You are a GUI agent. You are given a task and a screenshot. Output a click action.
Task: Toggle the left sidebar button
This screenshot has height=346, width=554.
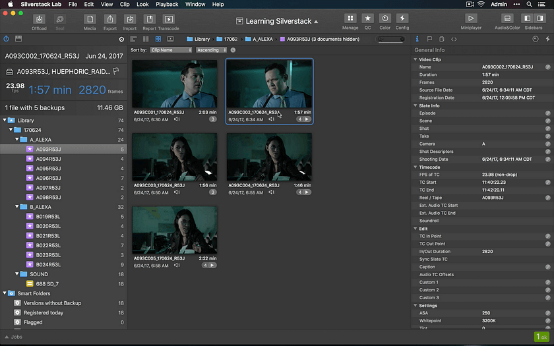(528, 18)
